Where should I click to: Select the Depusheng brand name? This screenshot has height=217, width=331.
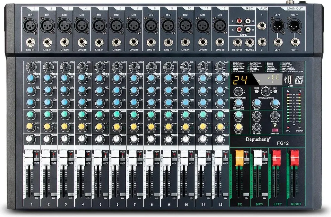click(x=258, y=139)
